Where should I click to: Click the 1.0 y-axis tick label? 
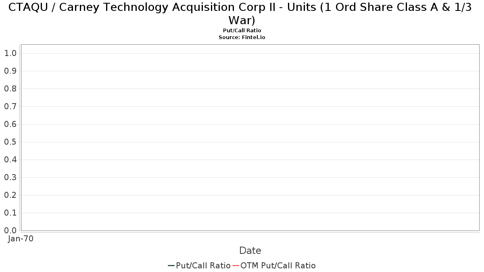pos(10,53)
